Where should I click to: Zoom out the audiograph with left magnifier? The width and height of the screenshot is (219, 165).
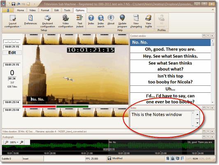click(x=7, y=142)
